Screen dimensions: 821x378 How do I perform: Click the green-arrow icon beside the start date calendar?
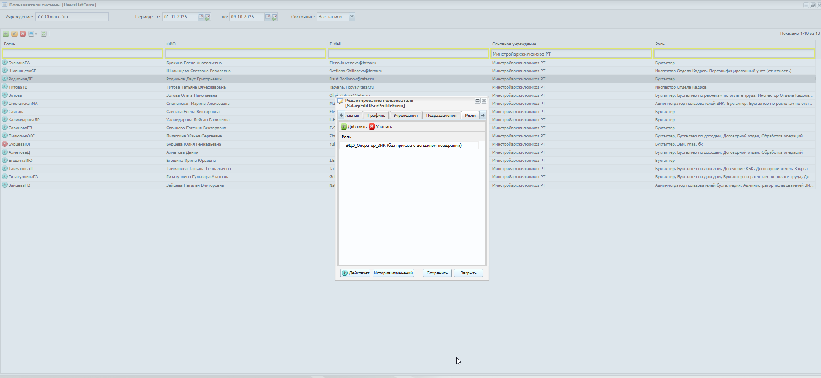coord(208,17)
